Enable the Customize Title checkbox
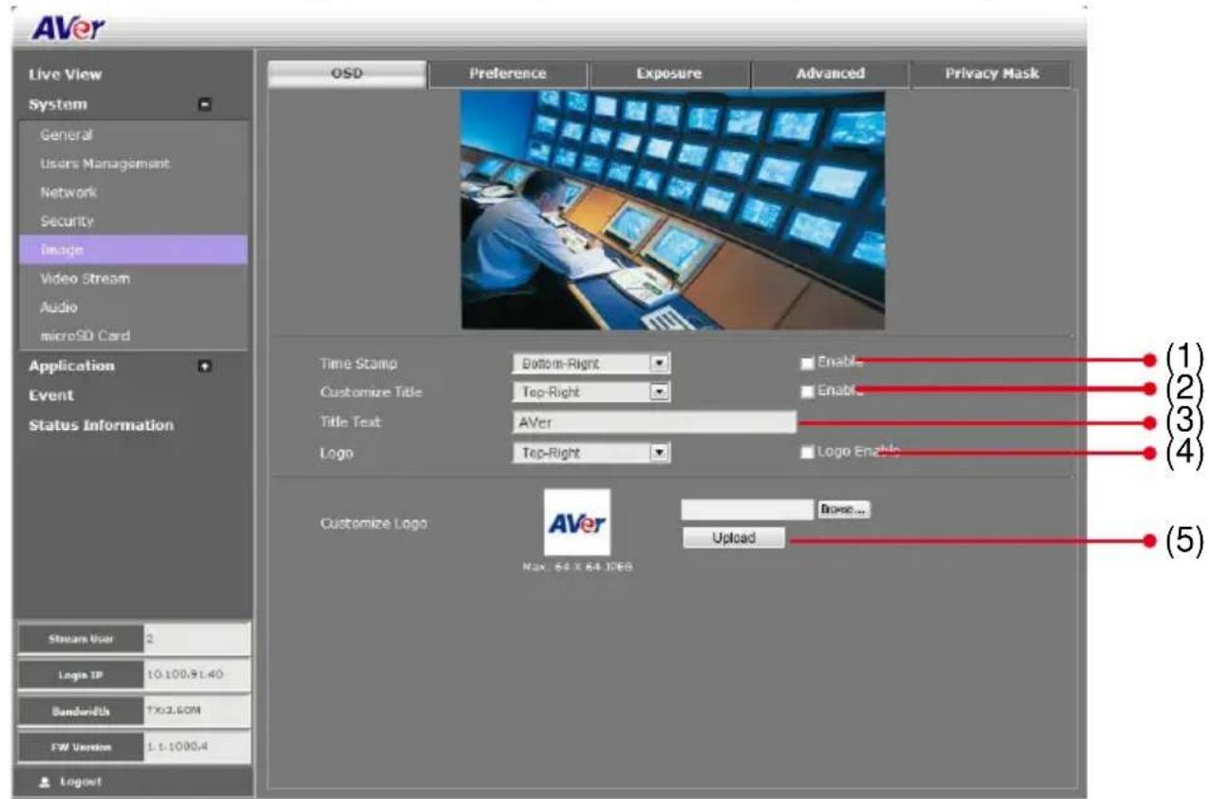The width and height of the screenshot is (1213, 799). point(807,391)
